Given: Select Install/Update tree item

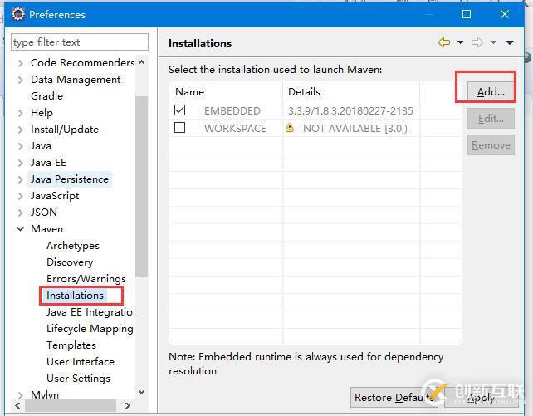Looking at the screenshot, I should (65, 130).
